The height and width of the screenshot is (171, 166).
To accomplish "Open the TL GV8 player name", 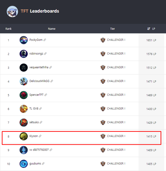I will pyautogui.click(x=34, y=108).
